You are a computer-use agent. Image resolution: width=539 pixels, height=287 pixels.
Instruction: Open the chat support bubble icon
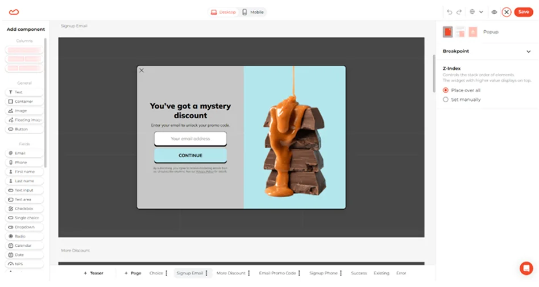526,268
